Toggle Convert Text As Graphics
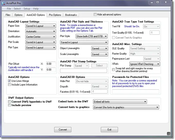175x140 pixels. click(x=113, y=38)
